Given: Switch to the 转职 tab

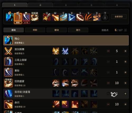Looking at the screenshot, I should point(35,30).
